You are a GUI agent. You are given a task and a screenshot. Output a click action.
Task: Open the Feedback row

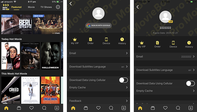coord(98,101)
